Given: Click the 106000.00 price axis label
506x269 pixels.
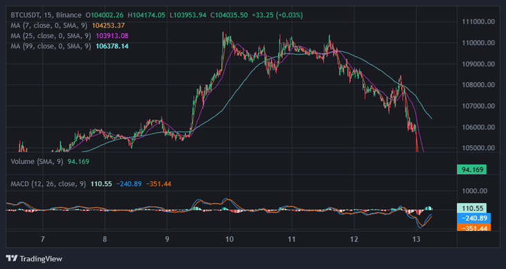Looking at the screenshot, I should click(x=478, y=127).
